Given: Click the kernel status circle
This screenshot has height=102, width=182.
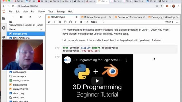Looking at the screenshot, I should click(177, 22).
